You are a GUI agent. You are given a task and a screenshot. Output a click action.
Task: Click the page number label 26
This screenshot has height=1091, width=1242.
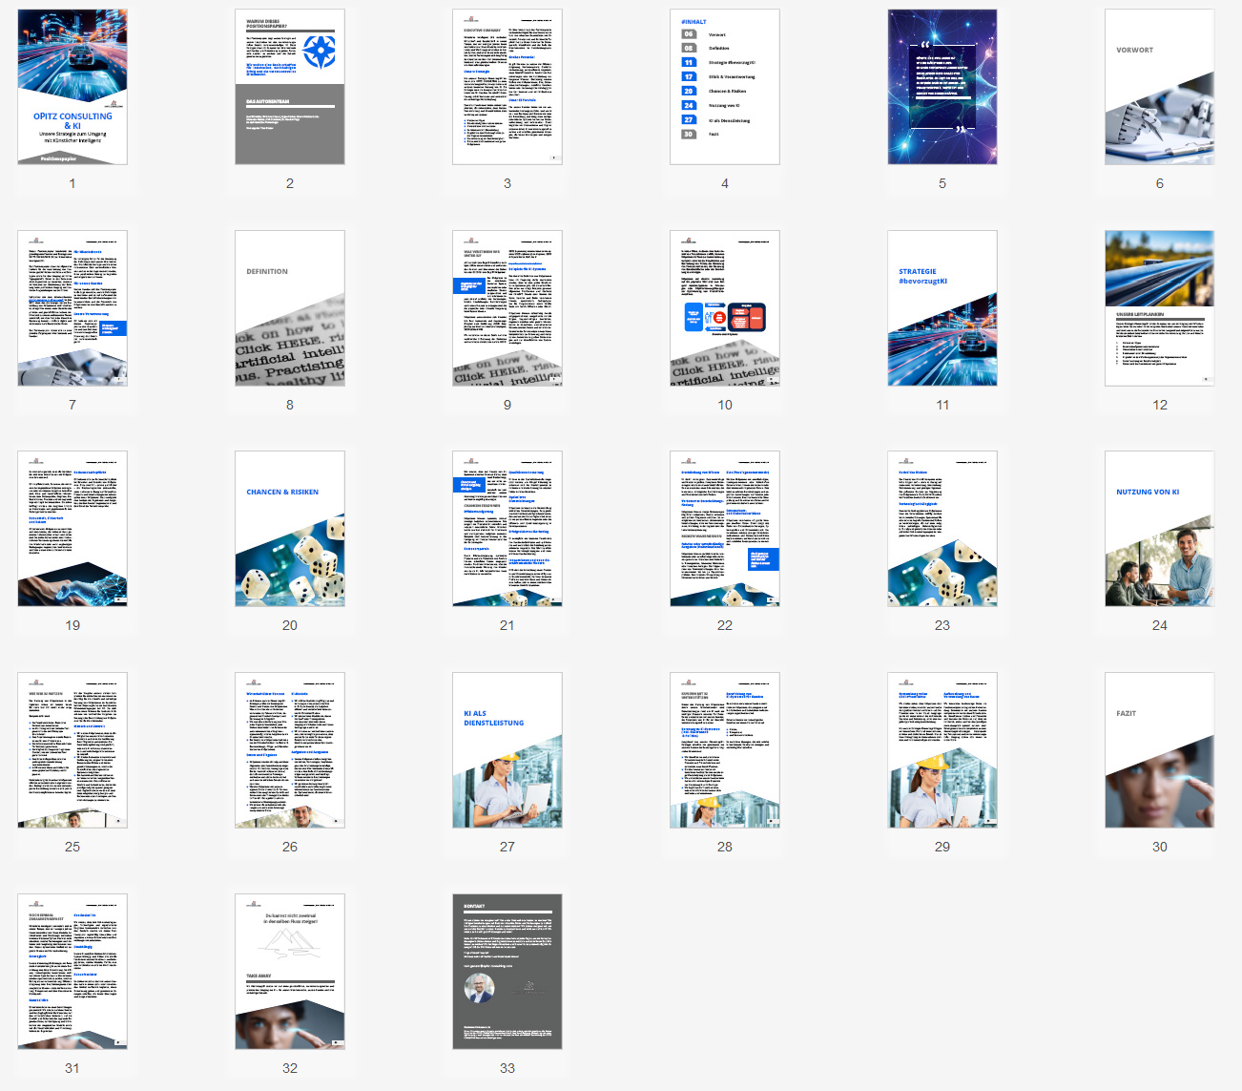290,847
